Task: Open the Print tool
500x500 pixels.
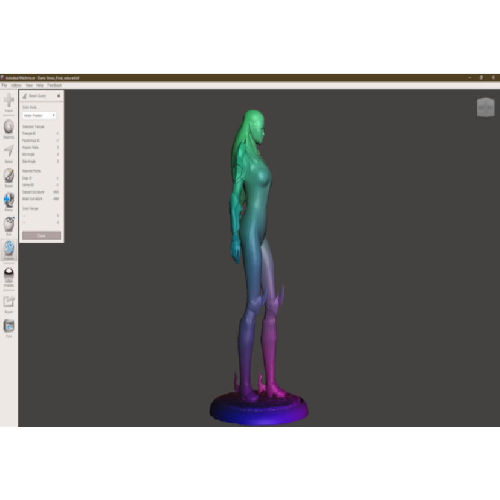Action: point(9,326)
